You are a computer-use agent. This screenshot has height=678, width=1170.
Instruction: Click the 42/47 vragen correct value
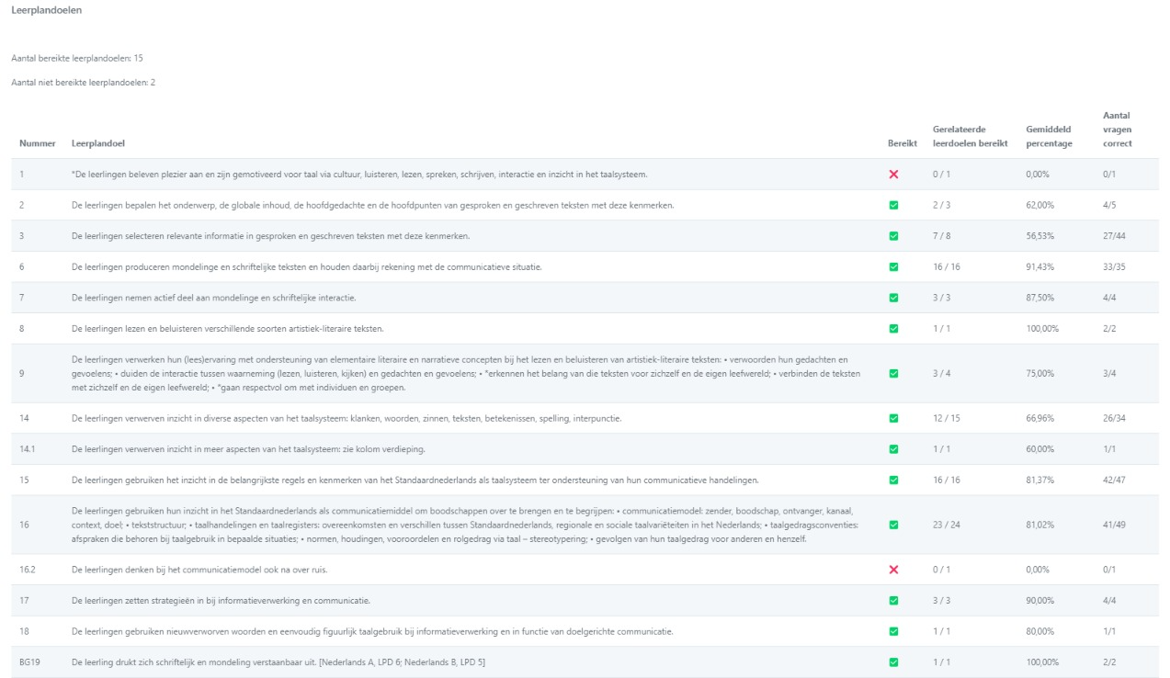click(x=1113, y=480)
